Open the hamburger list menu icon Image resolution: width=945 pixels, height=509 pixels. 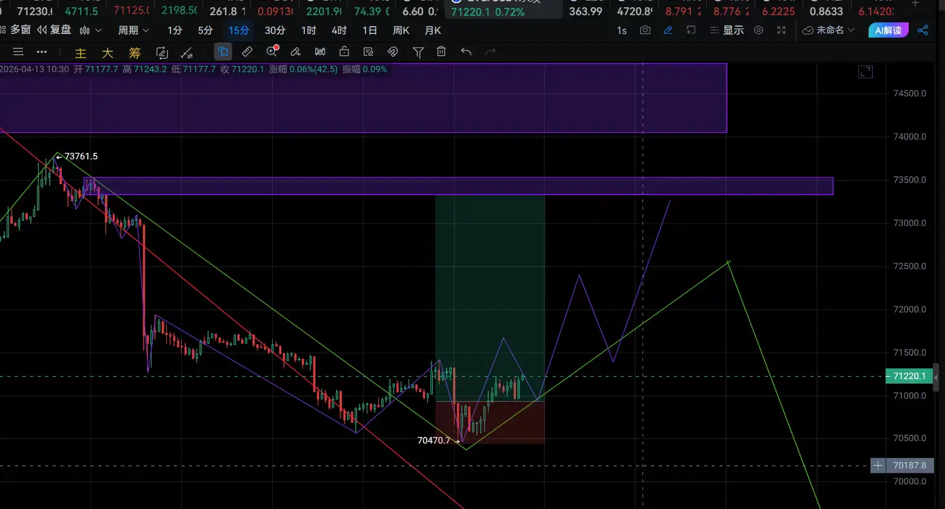click(18, 52)
